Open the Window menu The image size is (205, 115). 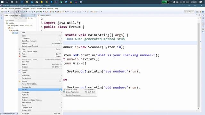tap(50, 9)
